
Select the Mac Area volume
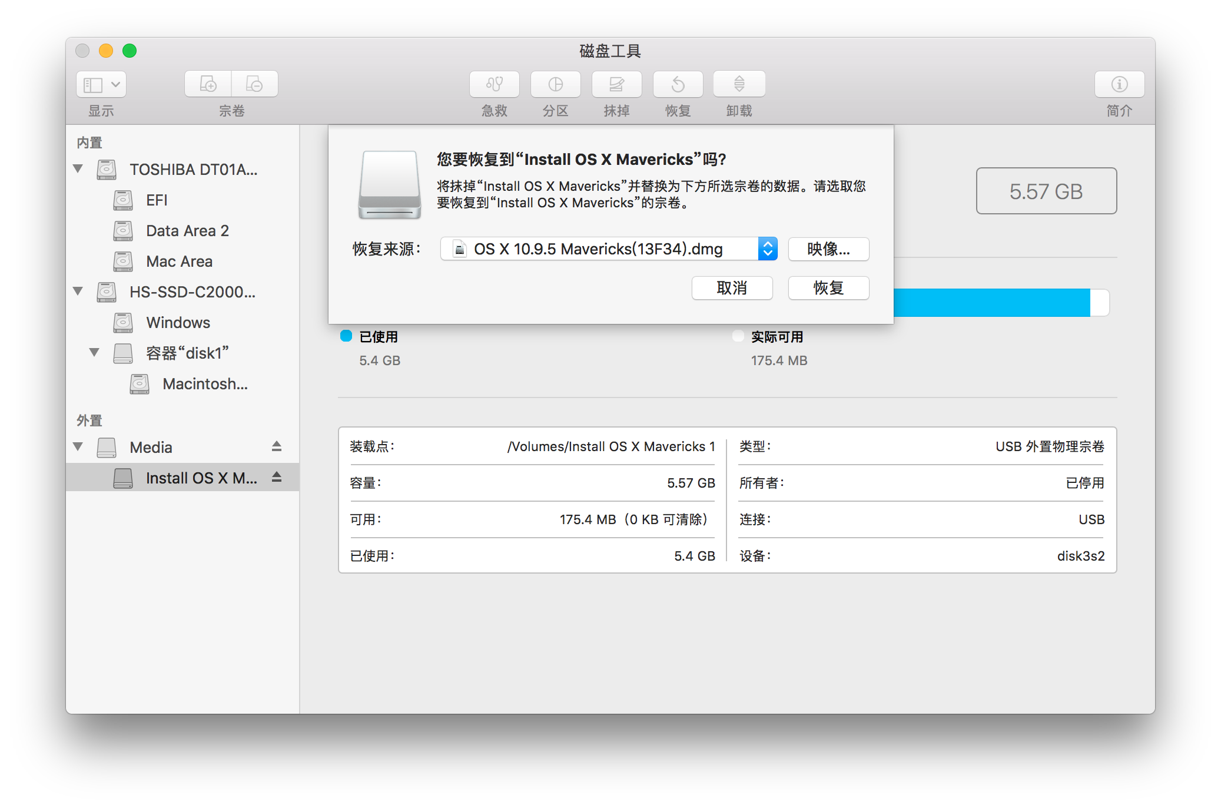(x=179, y=261)
